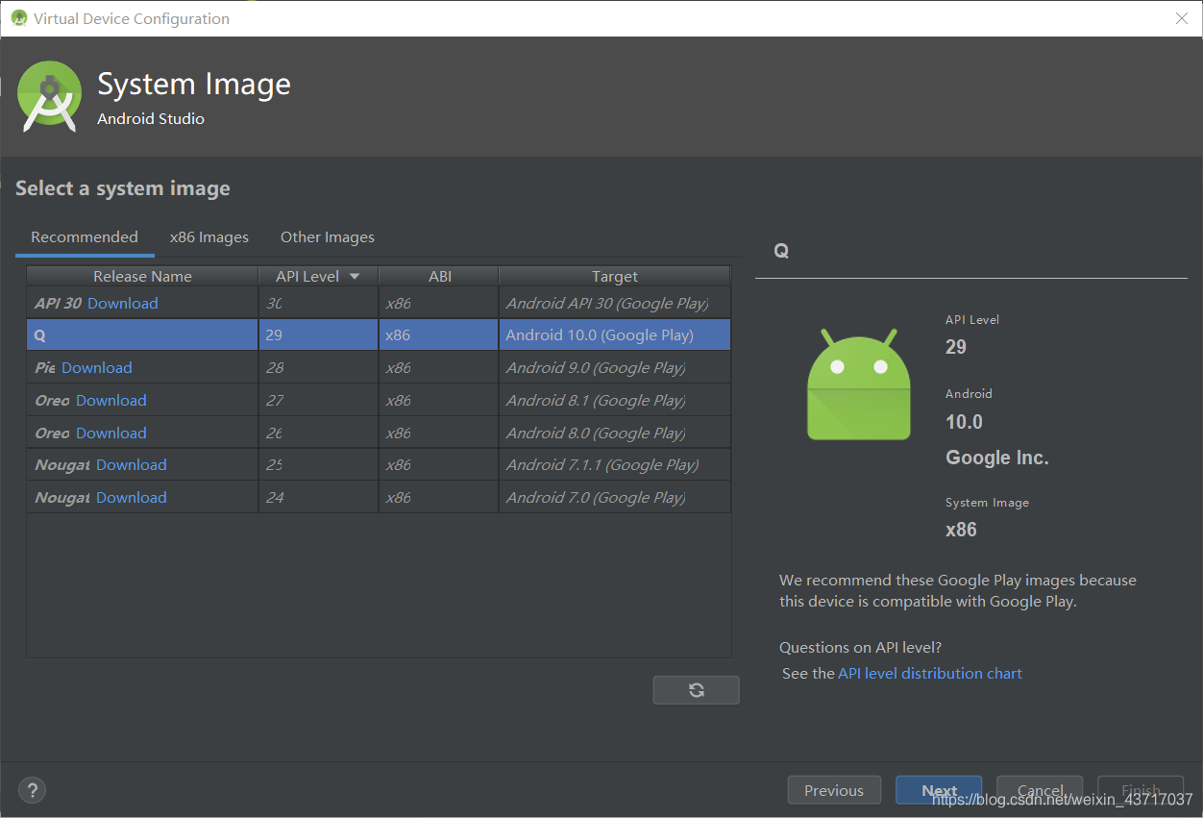1203x818 pixels.
Task: Select the Android 8.1 (Google Play) cell
Action: [x=615, y=400]
